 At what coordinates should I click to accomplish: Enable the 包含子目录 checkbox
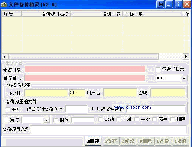point(158,69)
